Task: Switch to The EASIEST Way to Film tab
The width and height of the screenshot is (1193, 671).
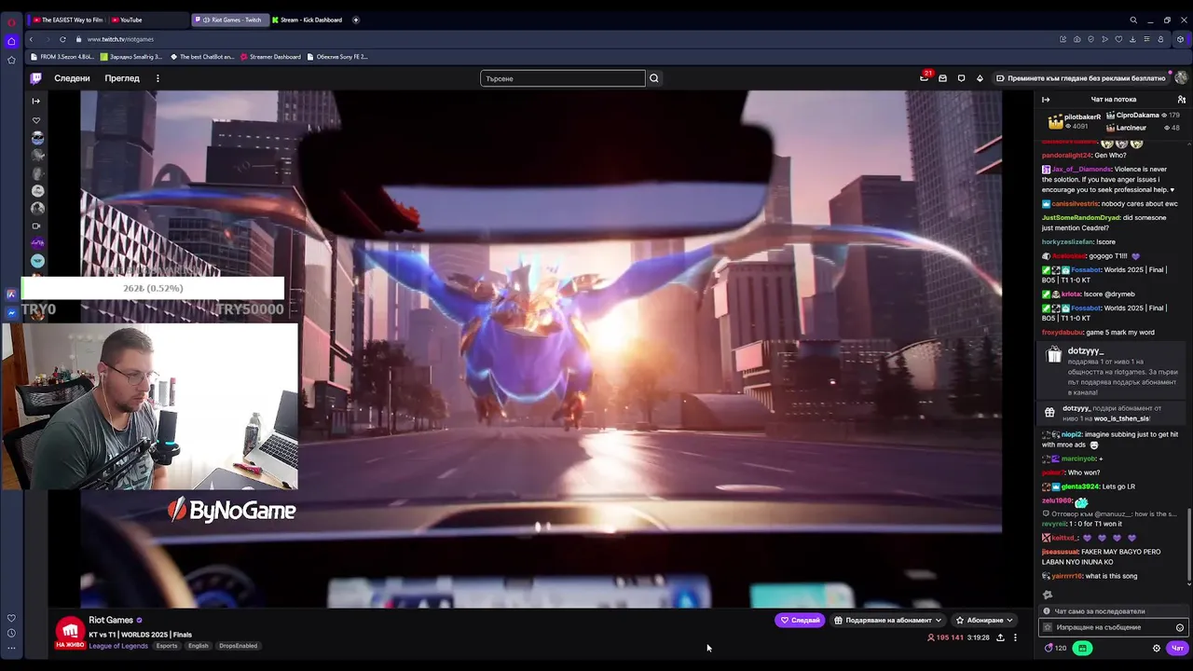Action: tap(67, 20)
